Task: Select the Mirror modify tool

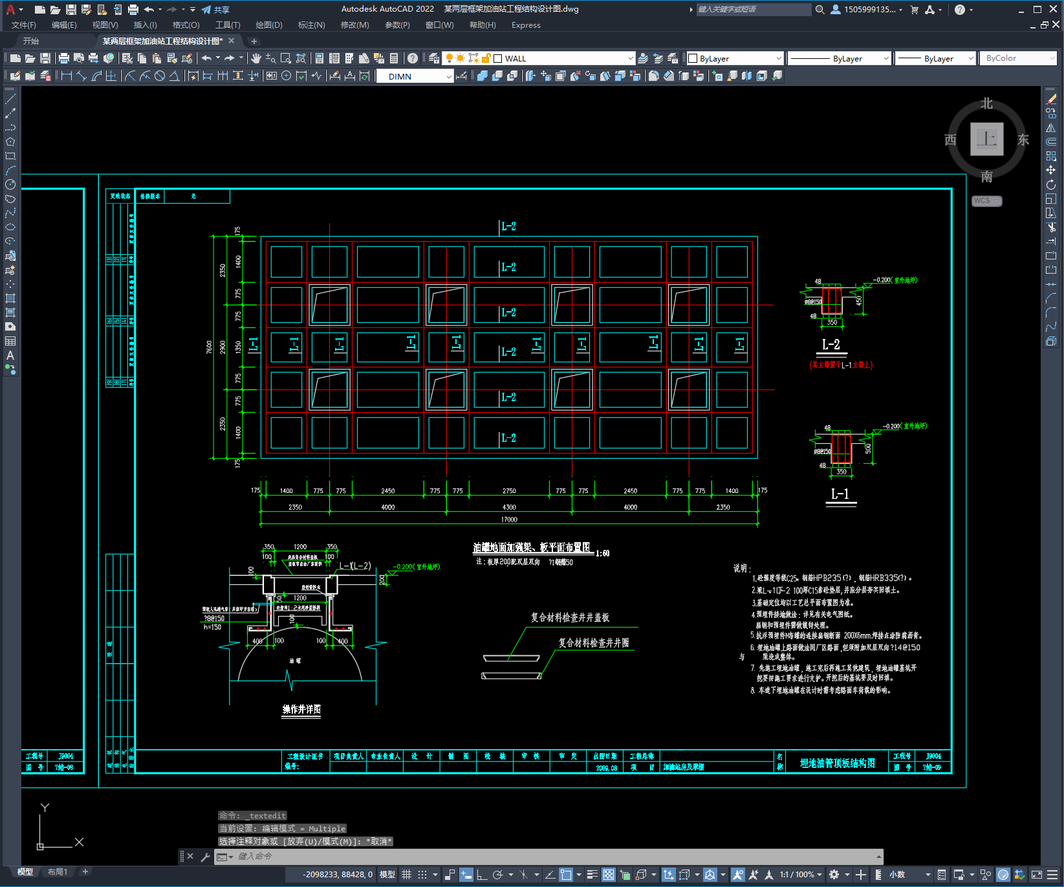Action: pos(1051,128)
